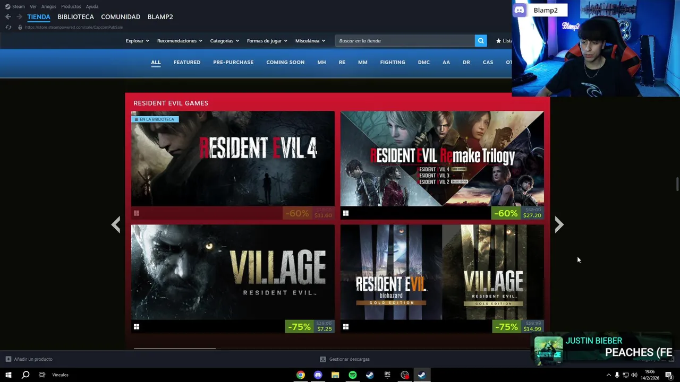The image size is (680, 382).
Task: Go back using the navigation back arrow
Action: point(8,17)
